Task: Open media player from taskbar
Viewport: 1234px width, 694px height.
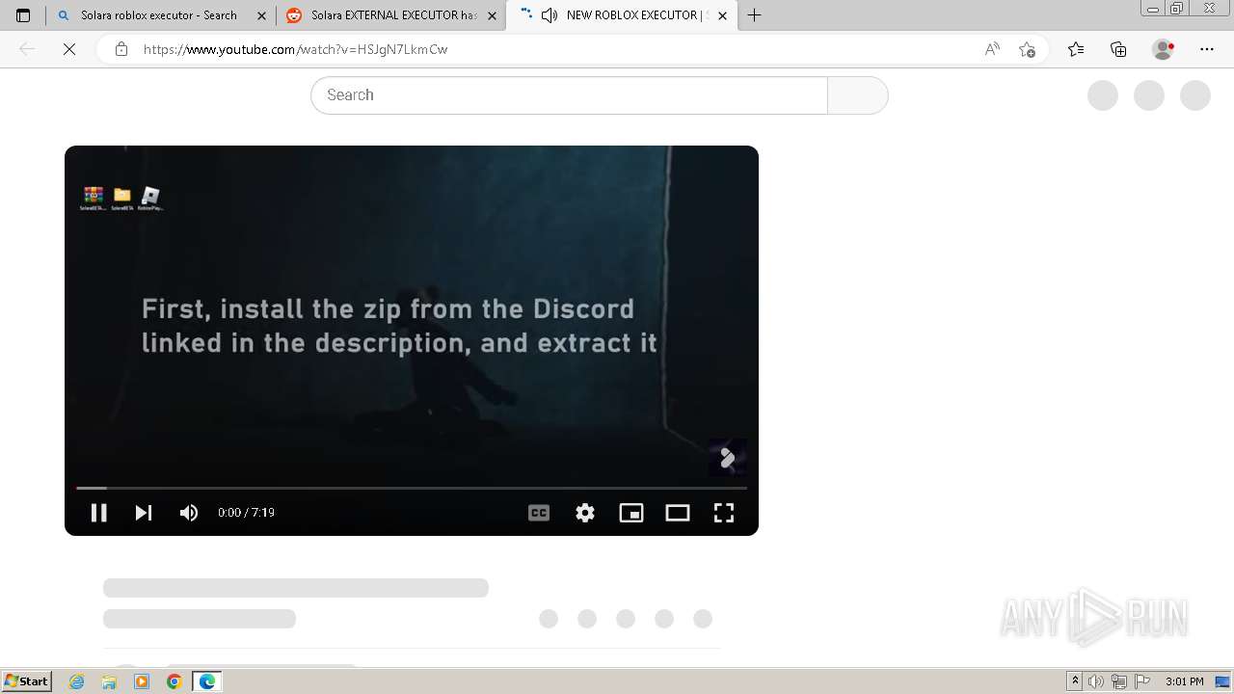Action: pos(142,681)
